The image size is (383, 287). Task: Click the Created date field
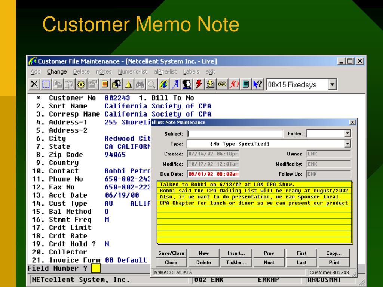[x=213, y=154]
